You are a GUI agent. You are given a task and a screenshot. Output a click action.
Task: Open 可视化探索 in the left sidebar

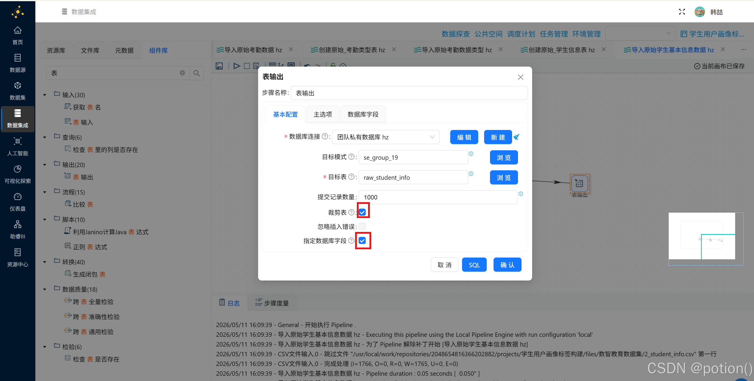18,174
